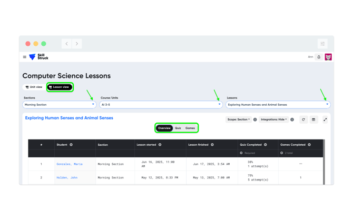Open student link Gonzales, Maria
Image resolution: width=353 pixels, height=220 pixels.
(x=70, y=164)
